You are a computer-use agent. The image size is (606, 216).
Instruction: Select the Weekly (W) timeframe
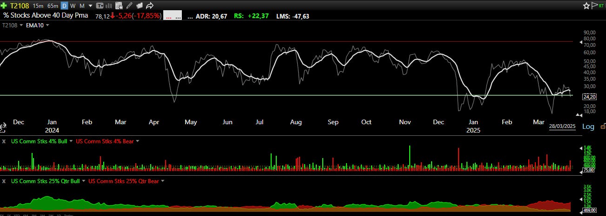73,6
